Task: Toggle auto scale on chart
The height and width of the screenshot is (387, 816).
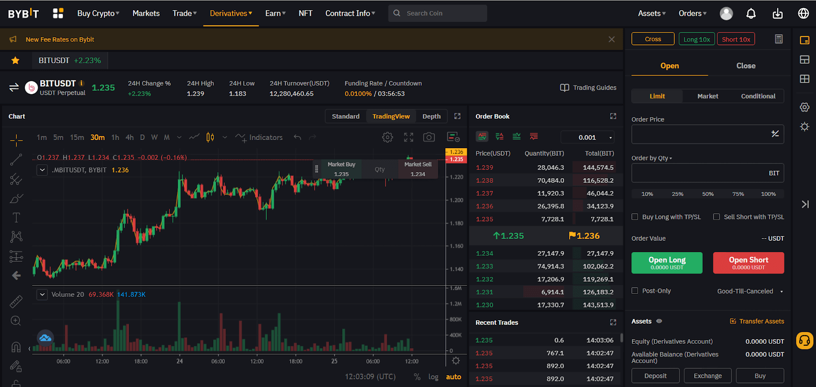Action: (453, 377)
